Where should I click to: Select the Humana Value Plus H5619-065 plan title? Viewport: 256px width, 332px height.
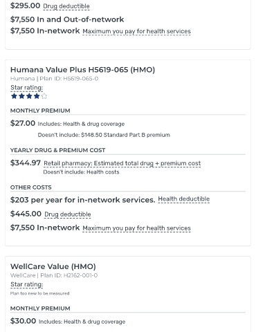pyautogui.click(x=82, y=70)
